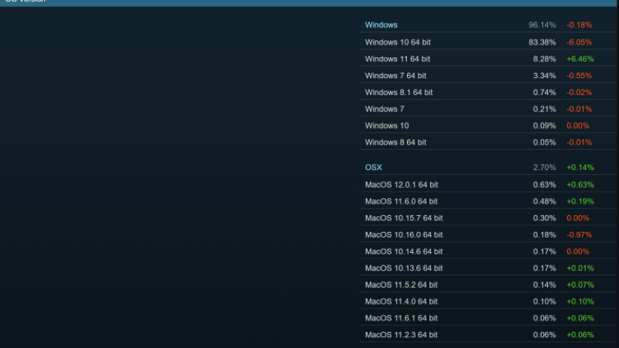Click the Windows 8 64 bit label
619x348 pixels.
395,142
